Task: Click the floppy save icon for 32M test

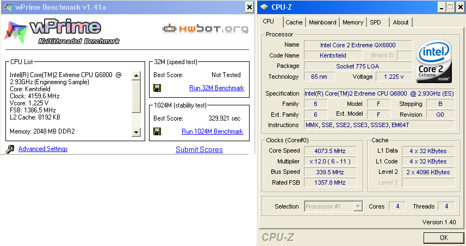Action: point(157,88)
